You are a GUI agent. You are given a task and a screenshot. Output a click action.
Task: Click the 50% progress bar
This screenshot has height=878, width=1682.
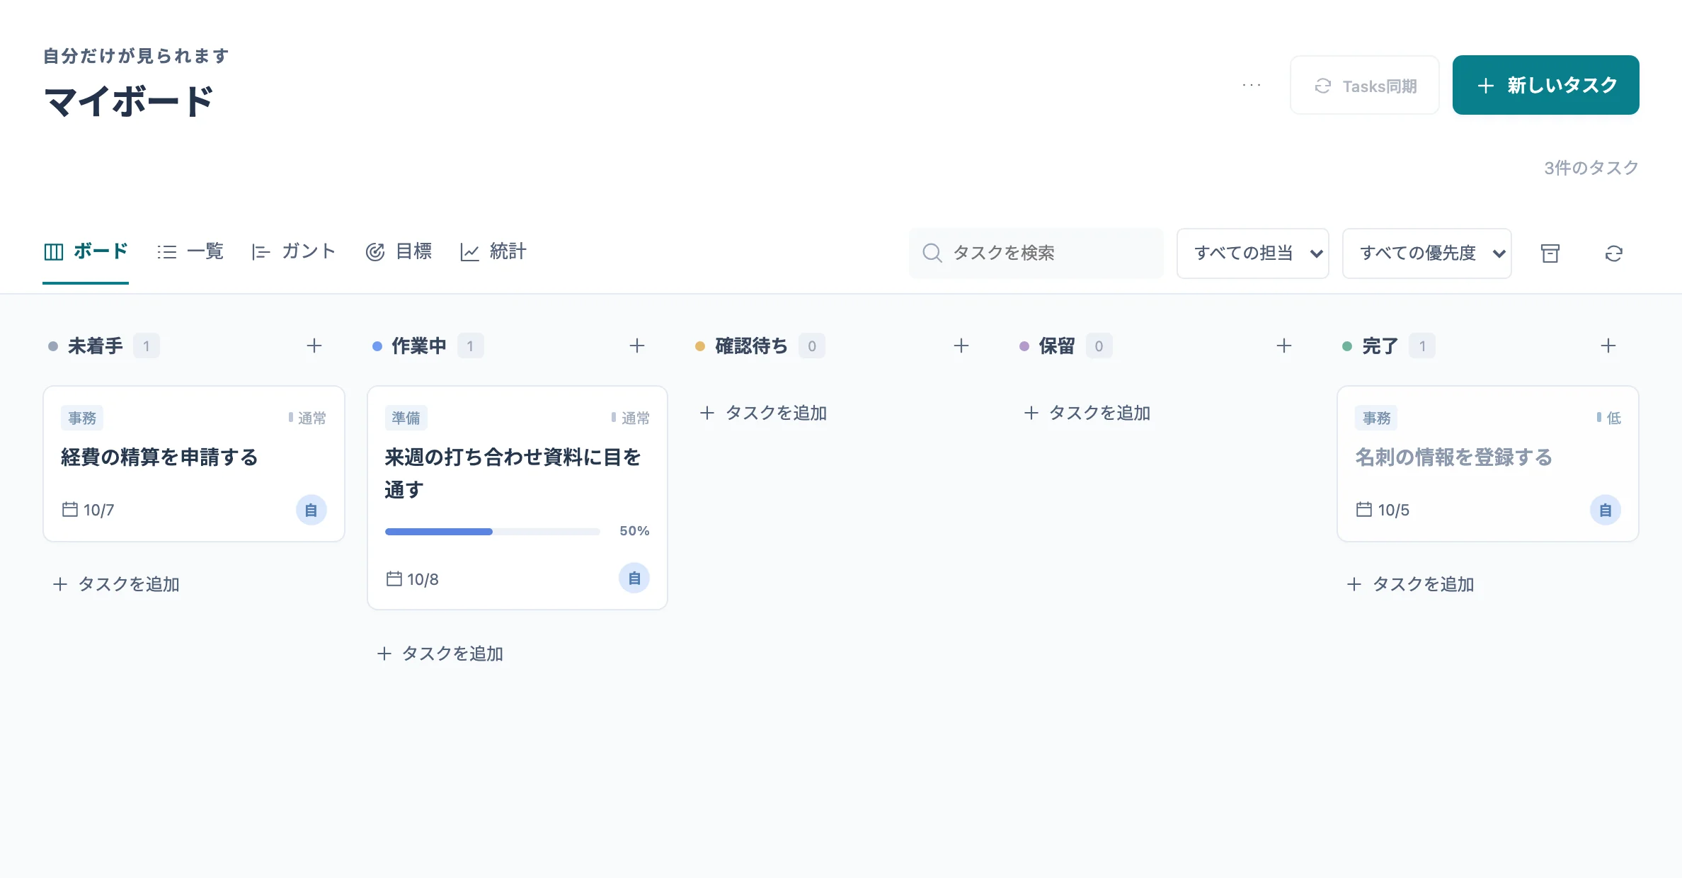pyautogui.click(x=493, y=531)
